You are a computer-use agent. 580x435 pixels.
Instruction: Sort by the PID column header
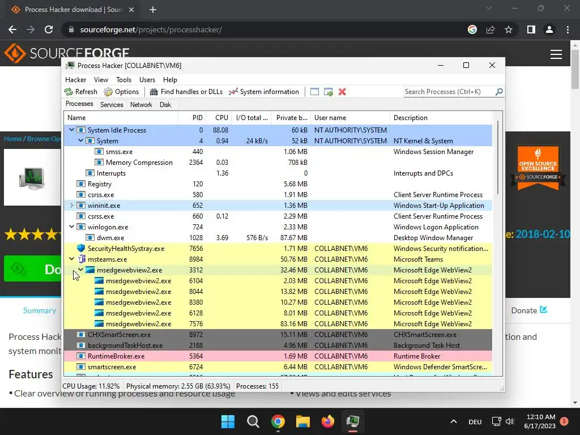coord(192,118)
